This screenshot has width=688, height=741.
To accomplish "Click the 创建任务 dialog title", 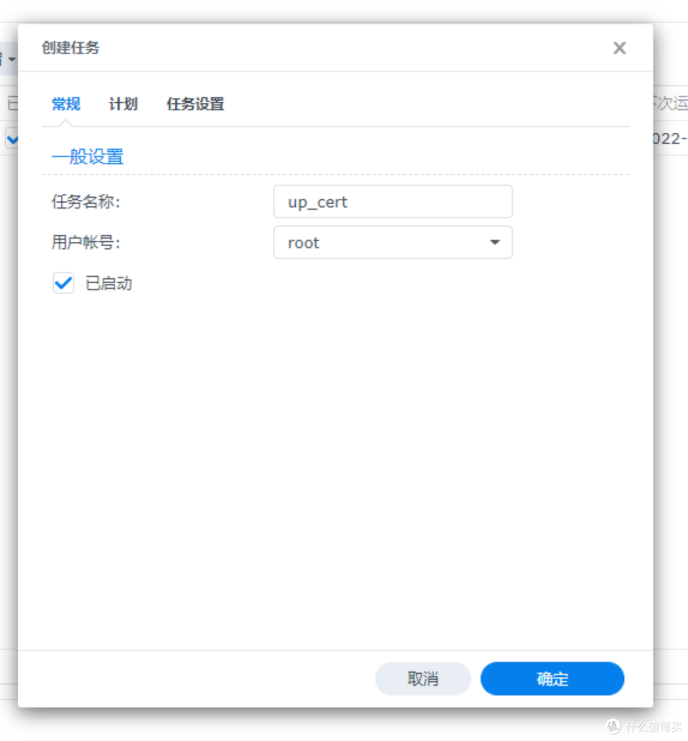I will (x=71, y=48).
